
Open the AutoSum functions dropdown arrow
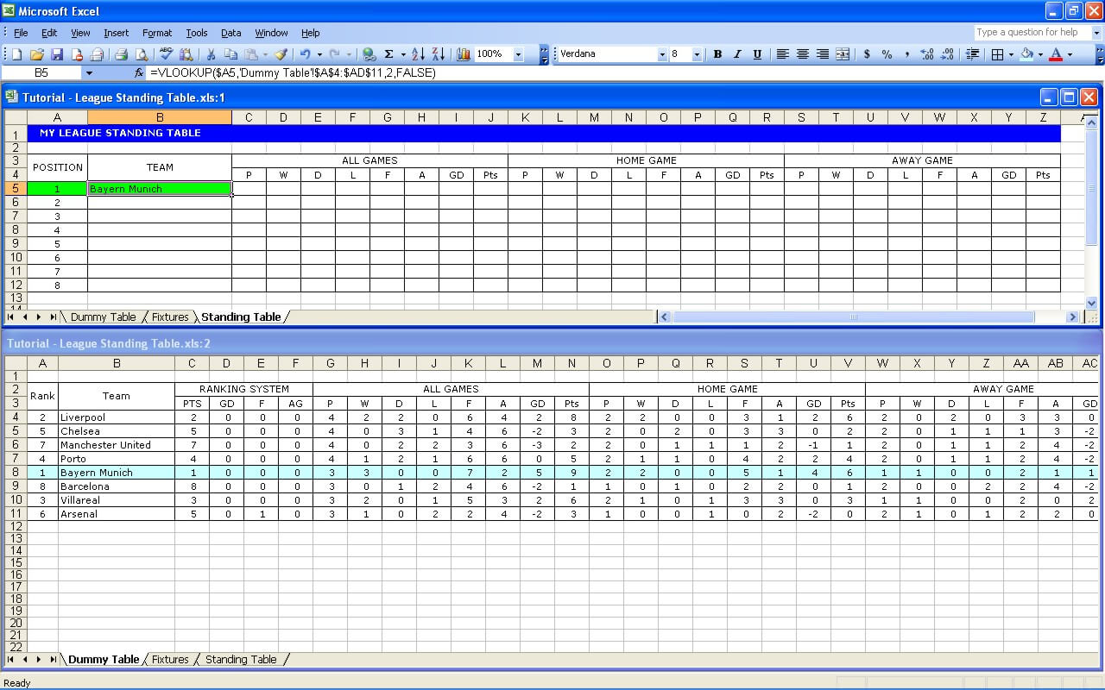[402, 54]
